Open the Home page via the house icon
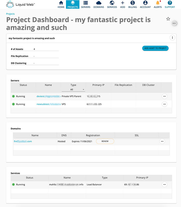Screen dimensions: 181x207 pyautogui.click(x=61, y=4)
